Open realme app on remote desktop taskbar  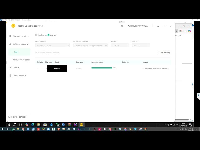coord(82,124)
